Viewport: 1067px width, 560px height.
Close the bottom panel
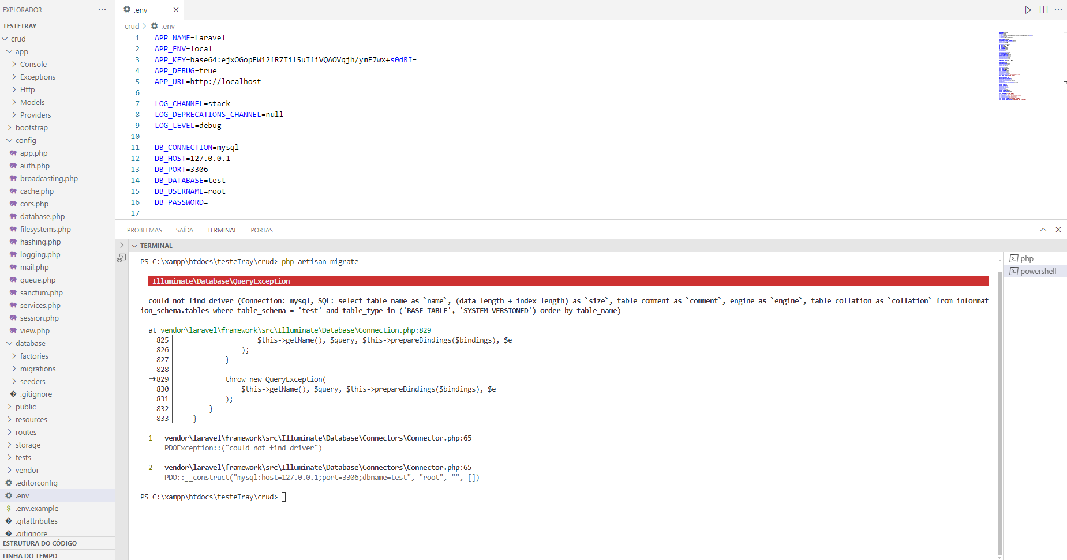click(1058, 230)
